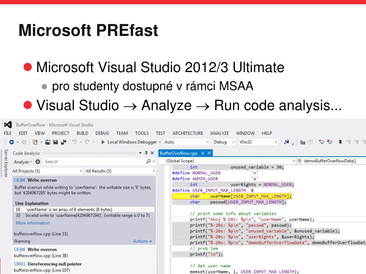The width and height of the screenshot is (366, 274).
Task: Click the next bookmark icon
Action: 356,142
